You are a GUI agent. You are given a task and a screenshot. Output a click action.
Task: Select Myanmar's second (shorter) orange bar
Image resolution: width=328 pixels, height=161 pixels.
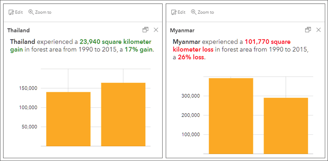285,125
